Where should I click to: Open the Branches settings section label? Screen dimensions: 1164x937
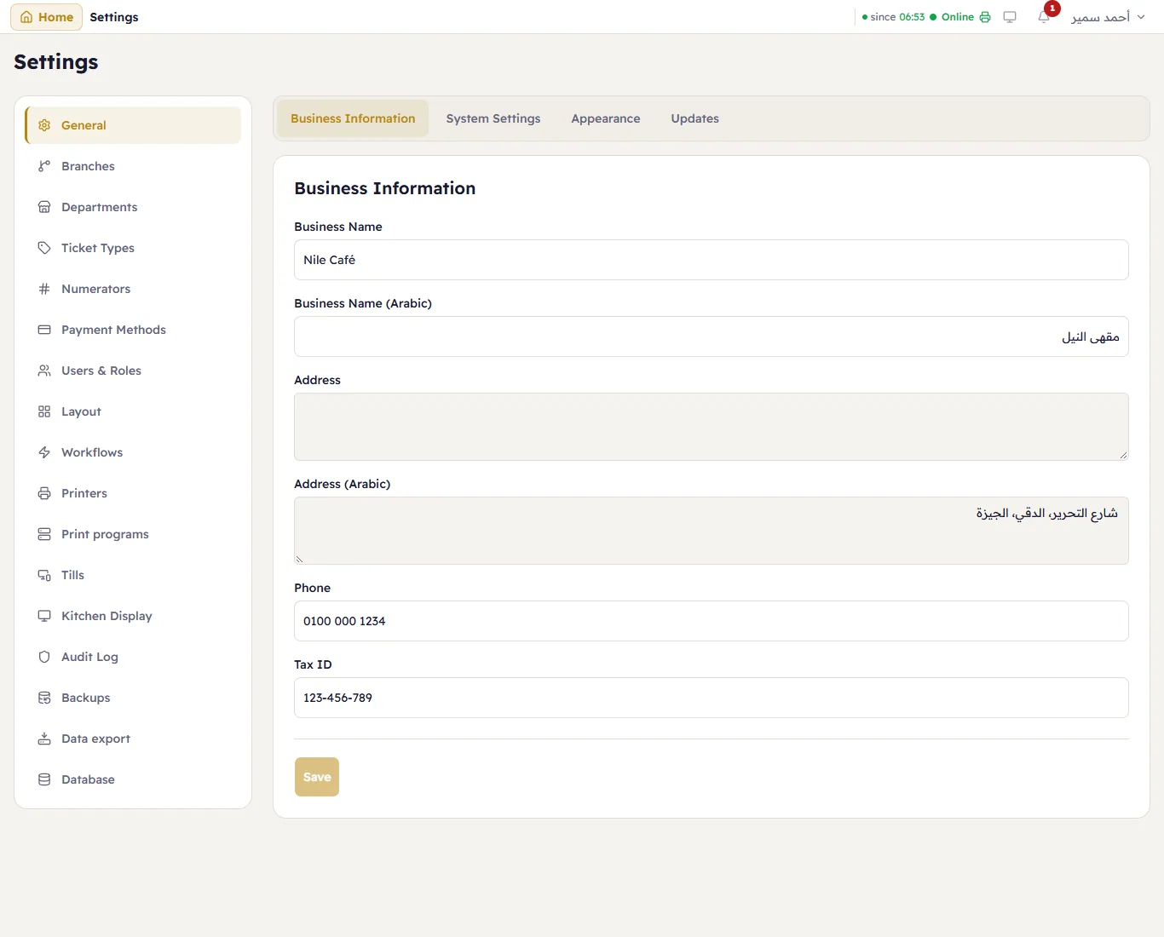[88, 166]
